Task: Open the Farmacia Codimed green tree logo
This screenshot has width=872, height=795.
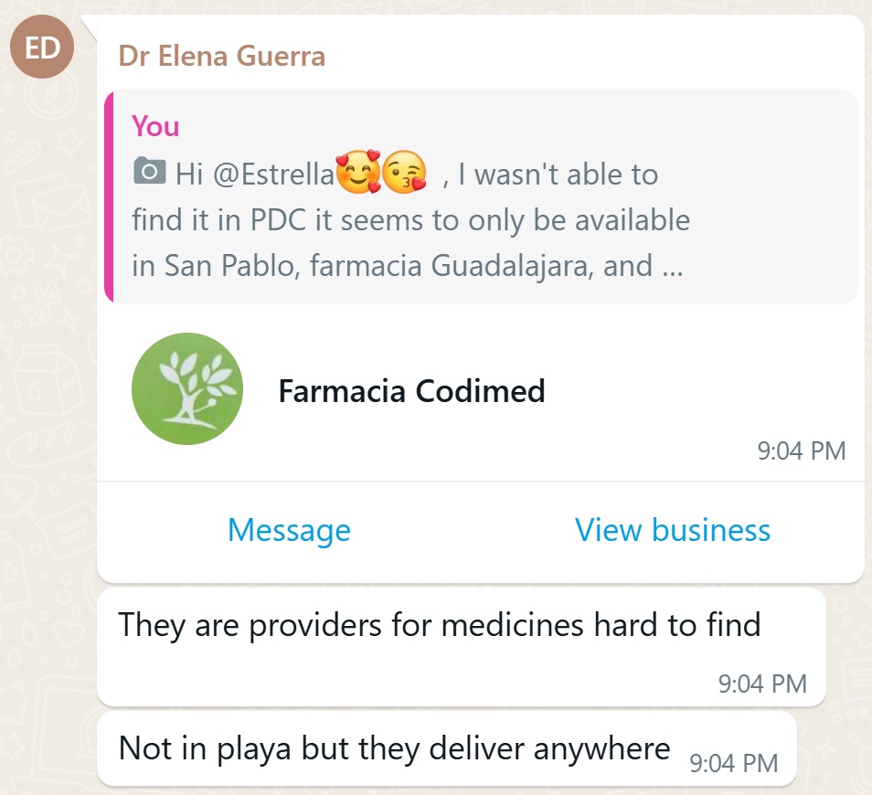Action: 187,388
